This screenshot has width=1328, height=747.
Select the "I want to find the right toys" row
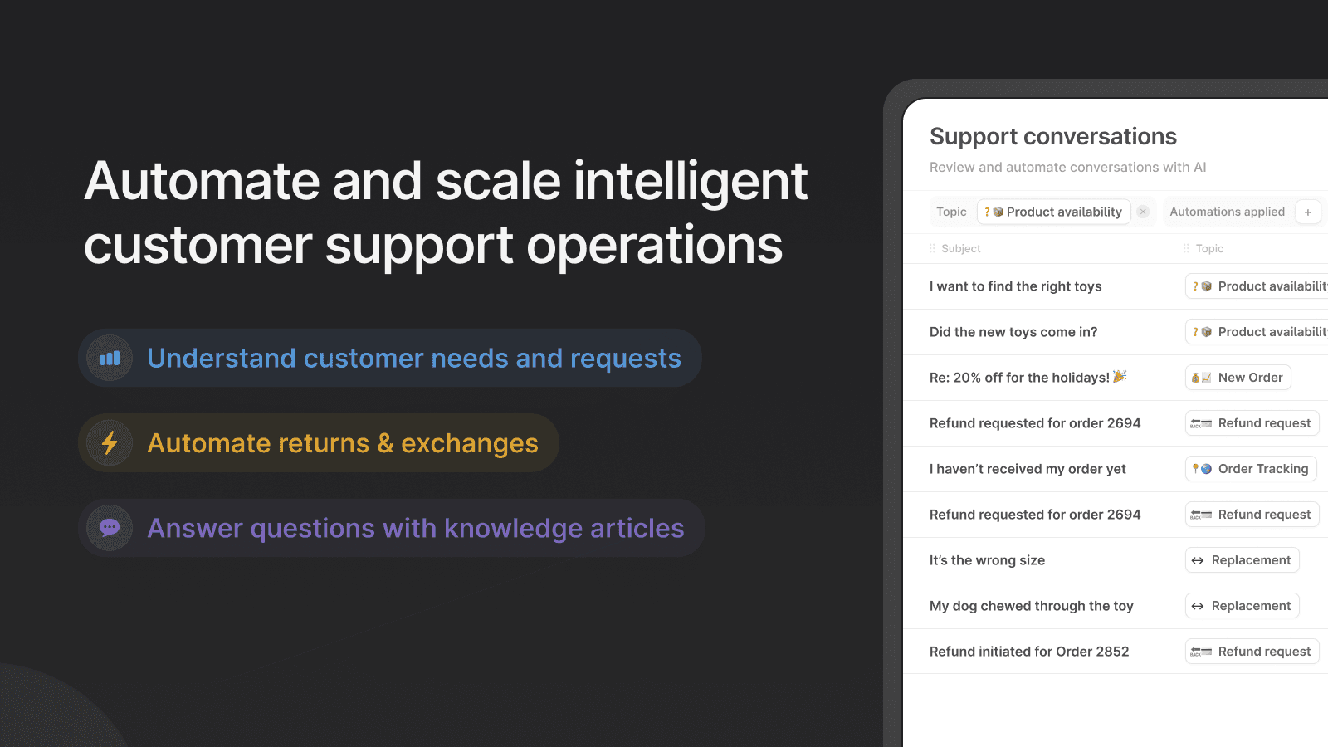tap(1015, 286)
